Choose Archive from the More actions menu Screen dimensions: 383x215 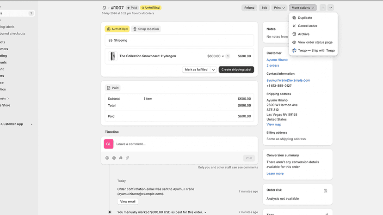(314, 34)
